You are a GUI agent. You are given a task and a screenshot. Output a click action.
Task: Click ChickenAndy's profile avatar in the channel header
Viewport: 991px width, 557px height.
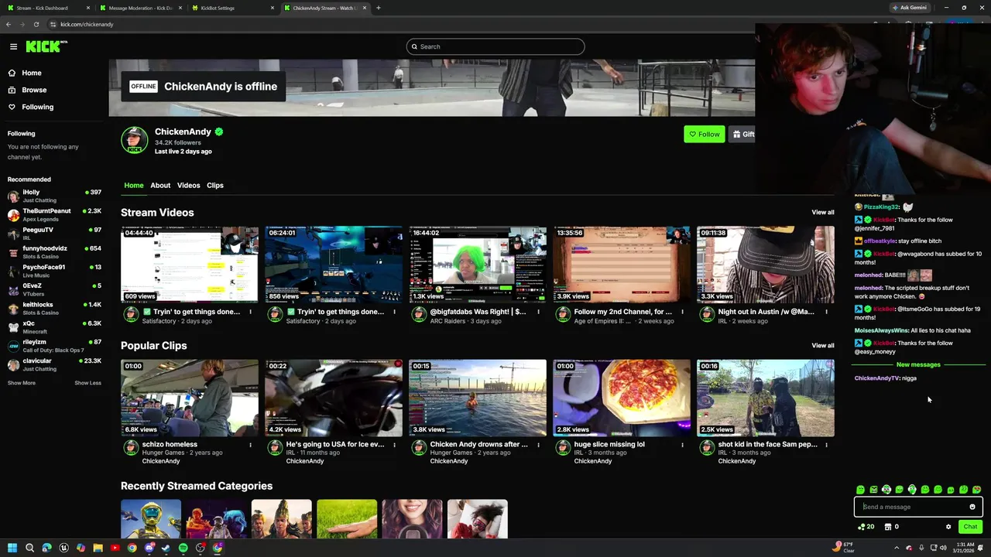point(135,140)
